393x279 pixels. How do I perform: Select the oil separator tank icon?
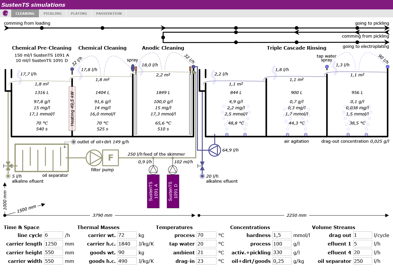tap(41, 158)
